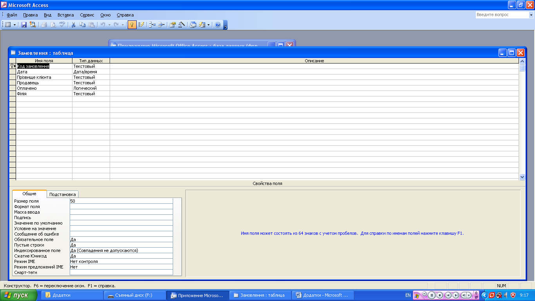Click the row selector of Код замовлення
The width and height of the screenshot is (535, 301).
(13, 67)
